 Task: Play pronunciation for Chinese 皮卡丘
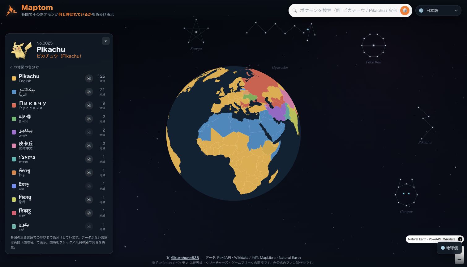[89, 146]
